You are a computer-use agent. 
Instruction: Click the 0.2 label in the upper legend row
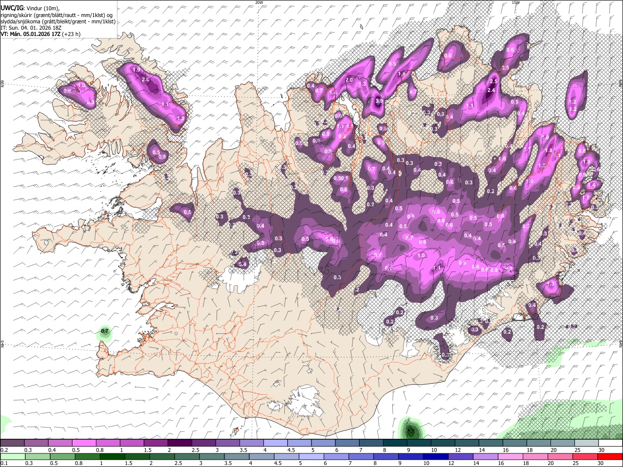pos(4,450)
